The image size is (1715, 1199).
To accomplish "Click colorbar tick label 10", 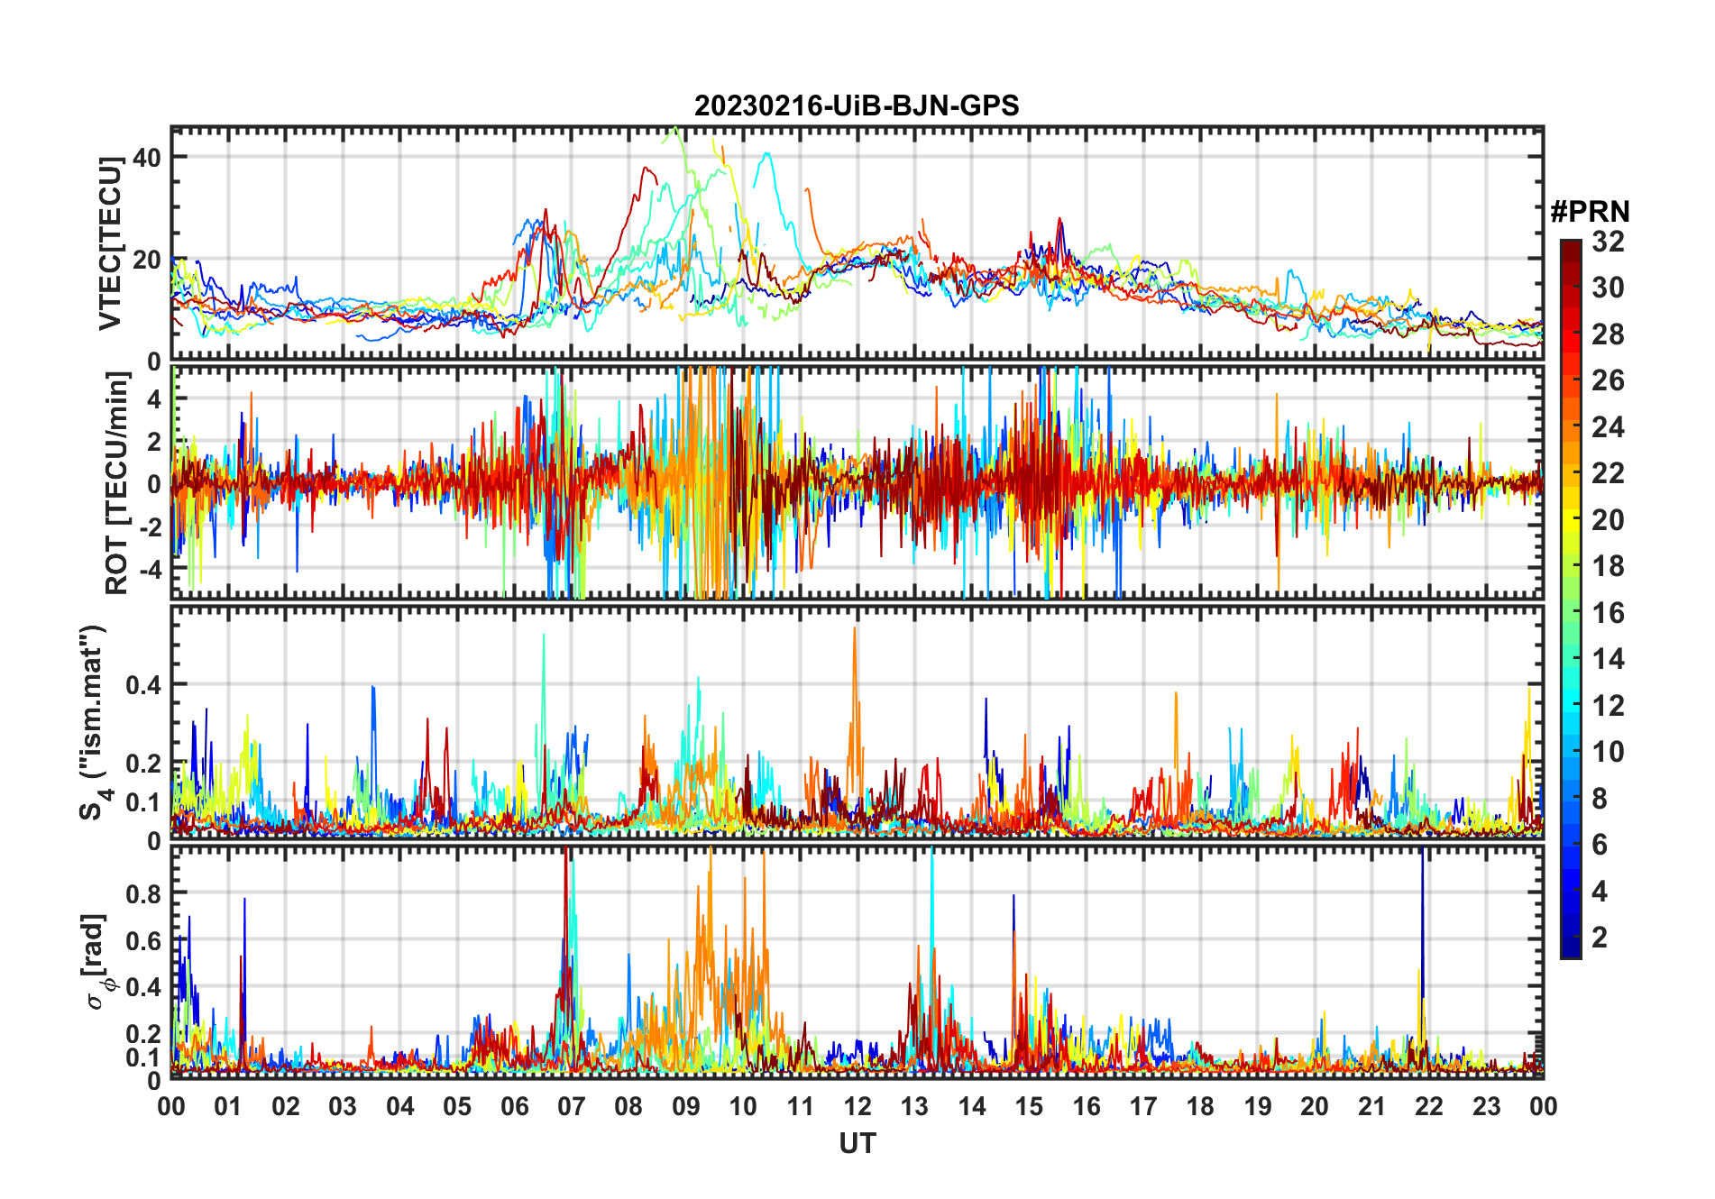I will pos(1608,752).
